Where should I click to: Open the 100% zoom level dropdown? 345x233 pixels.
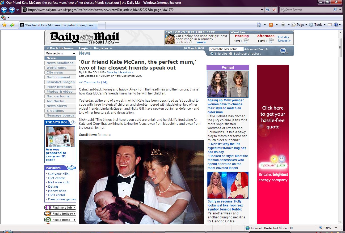pyautogui.click(x=336, y=228)
